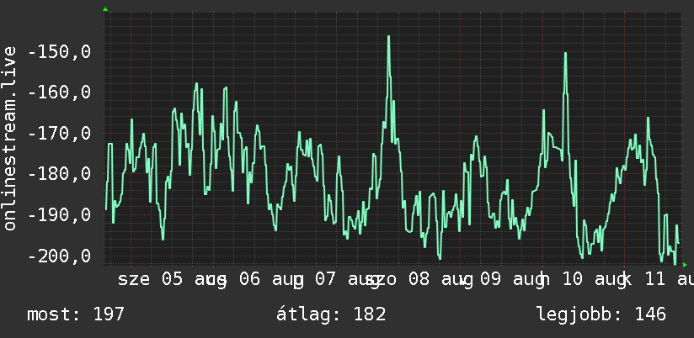Screen dimensions: 694x338
Task: Click the -200,0 y-axis label
Action: (59, 256)
